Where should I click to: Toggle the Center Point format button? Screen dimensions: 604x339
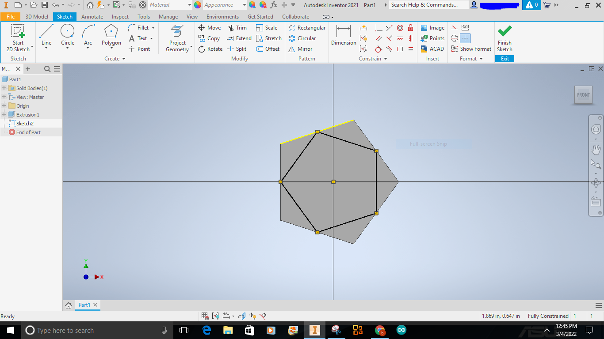click(465, 38)
